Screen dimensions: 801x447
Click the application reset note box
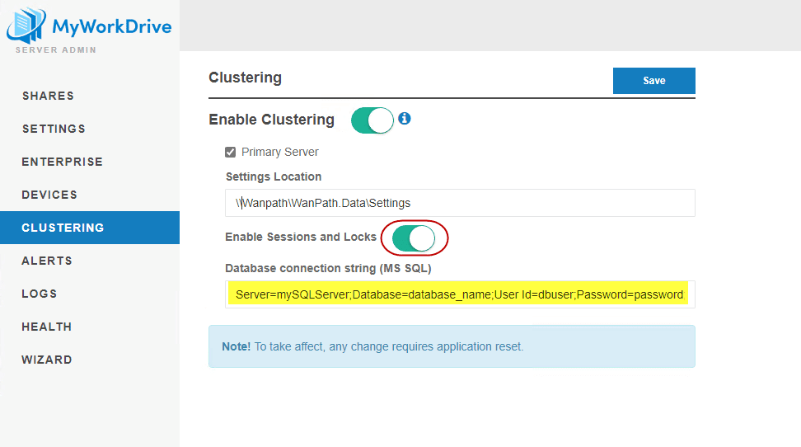(452, 346)
